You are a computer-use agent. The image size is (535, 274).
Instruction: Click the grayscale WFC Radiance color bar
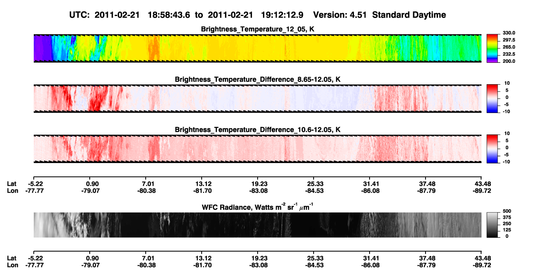click(x=492, y=225)
